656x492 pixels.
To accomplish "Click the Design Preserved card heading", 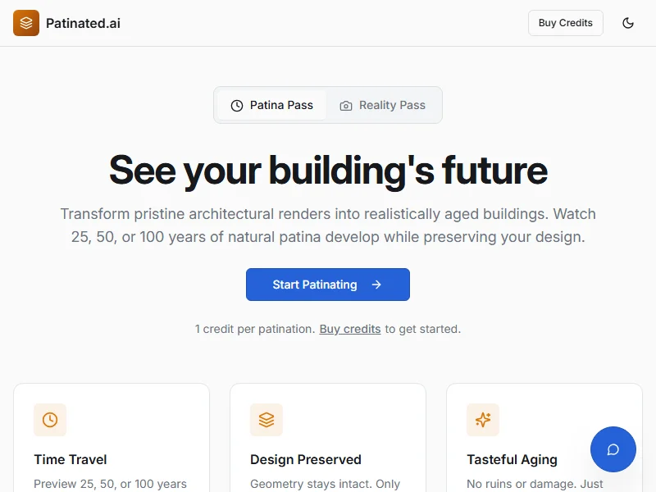I will pyautogui.click(x=306, y=459).
